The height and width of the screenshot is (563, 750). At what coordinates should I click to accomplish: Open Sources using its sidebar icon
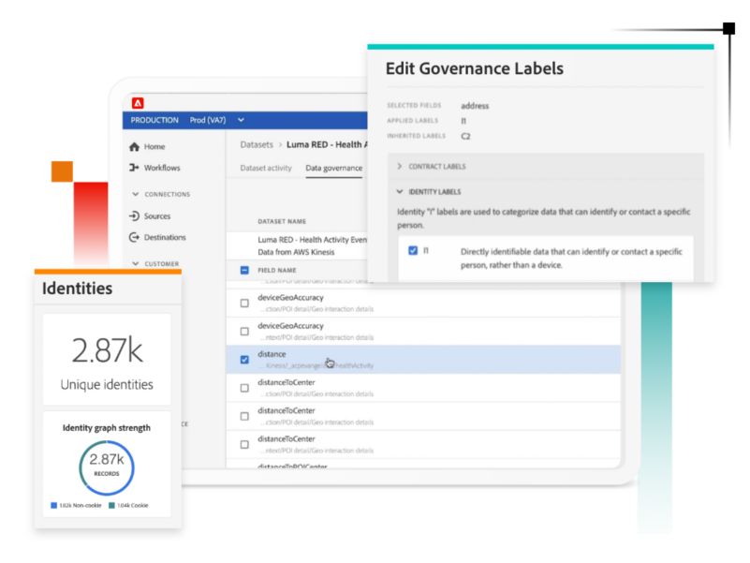pyautogui.click(x=134, y=215)
